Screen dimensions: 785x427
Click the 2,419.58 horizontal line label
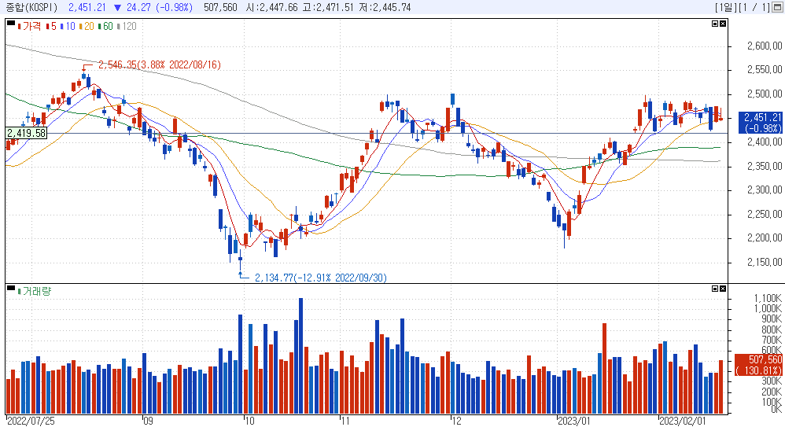(27, 133)
